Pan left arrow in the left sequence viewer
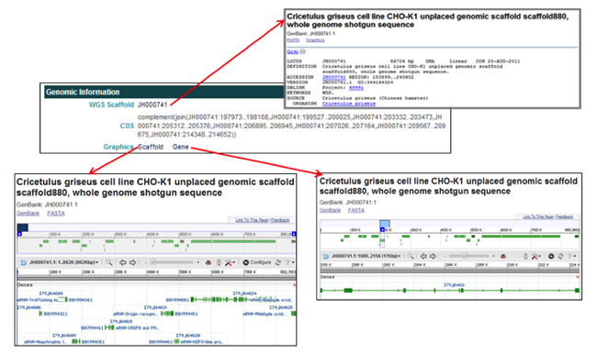The width and height of the screenshot is (597, 353). click(122, 262)
